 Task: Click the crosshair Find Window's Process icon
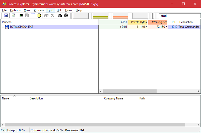pyautogui.click(x=66, y=16)
